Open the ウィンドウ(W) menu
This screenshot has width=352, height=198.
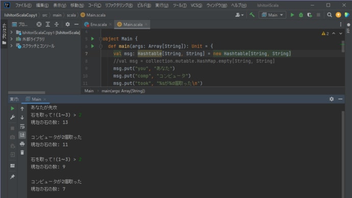217,5
